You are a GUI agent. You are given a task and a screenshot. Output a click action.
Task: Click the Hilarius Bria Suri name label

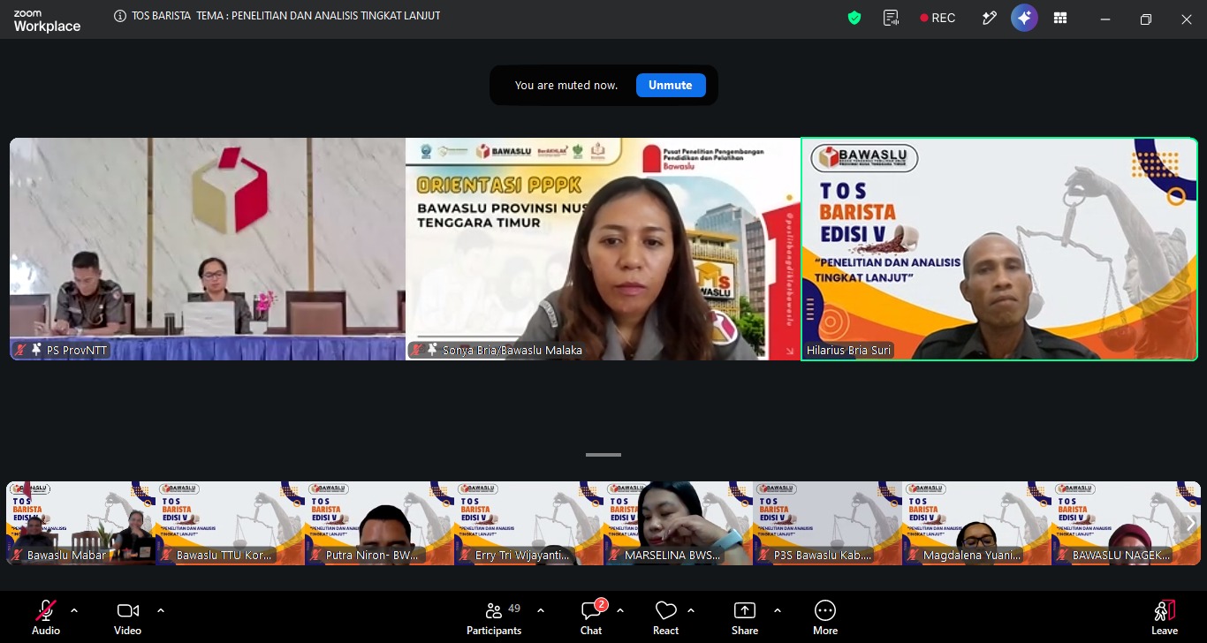tap(849, 351)
